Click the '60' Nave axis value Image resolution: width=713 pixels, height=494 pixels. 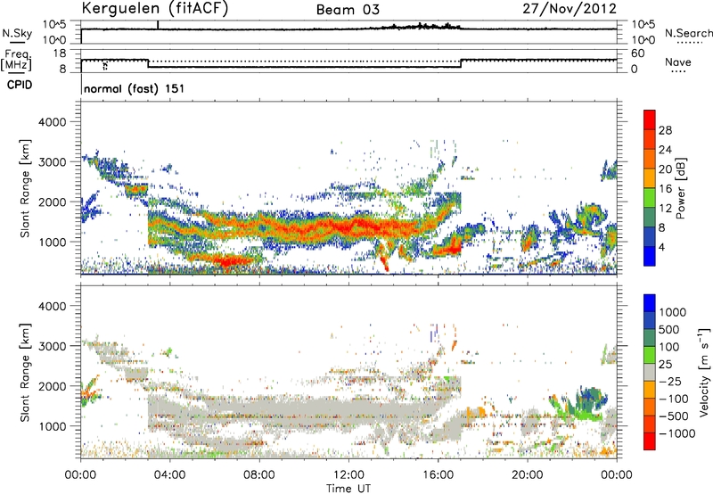point(637,54)
